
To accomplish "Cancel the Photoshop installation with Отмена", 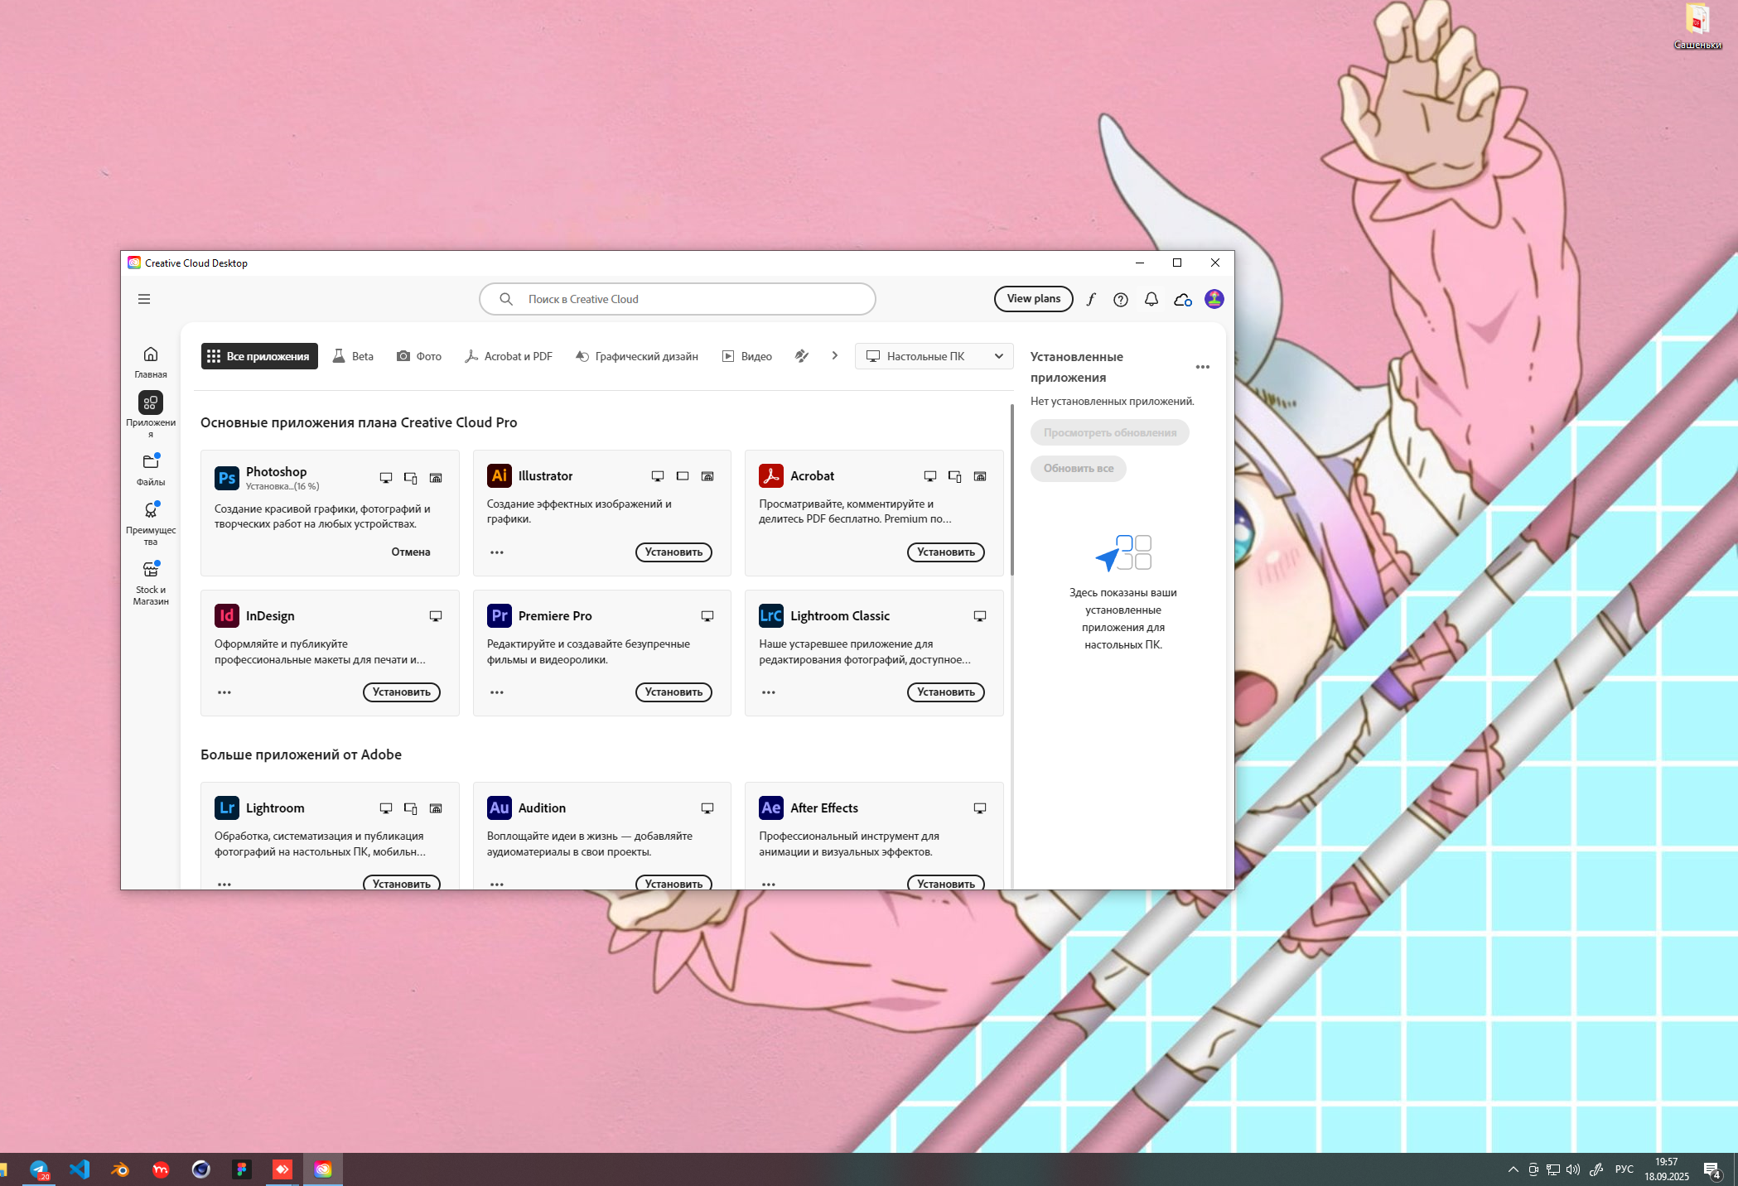I will (x=411, y=552).
